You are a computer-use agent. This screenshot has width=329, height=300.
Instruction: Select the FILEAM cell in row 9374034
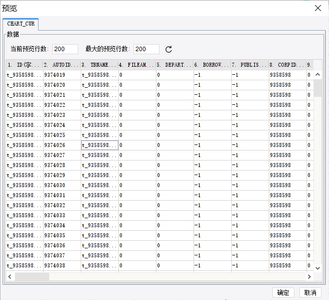coord(137,225)
